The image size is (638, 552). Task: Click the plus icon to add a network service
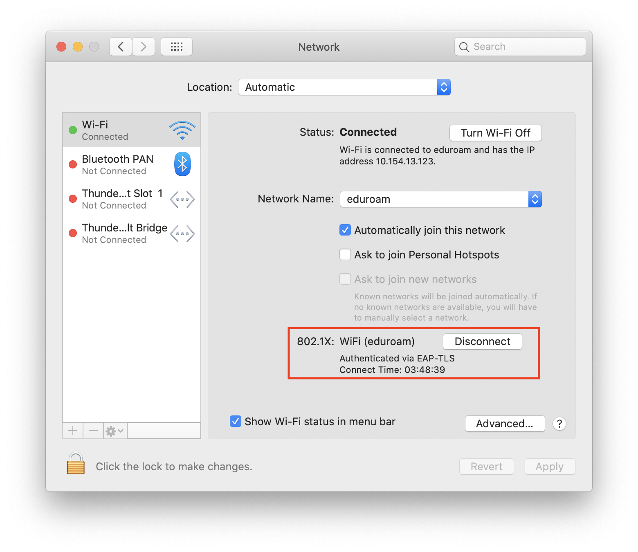(x=73, y=431)
